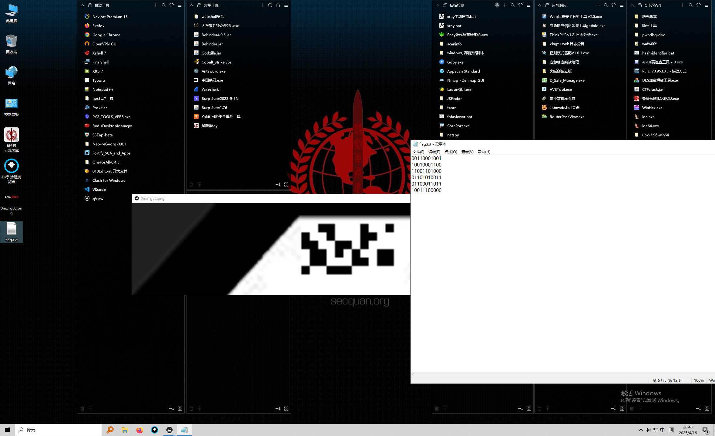Screen dimensions: 715x436
Task: Launch Burp Suite2022-9-EN entry
Action: (x=220, y=99)
